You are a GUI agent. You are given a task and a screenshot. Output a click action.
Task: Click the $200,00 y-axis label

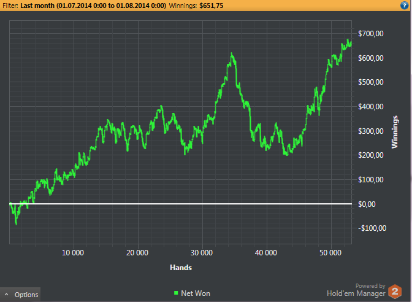(x=371, y=155)
